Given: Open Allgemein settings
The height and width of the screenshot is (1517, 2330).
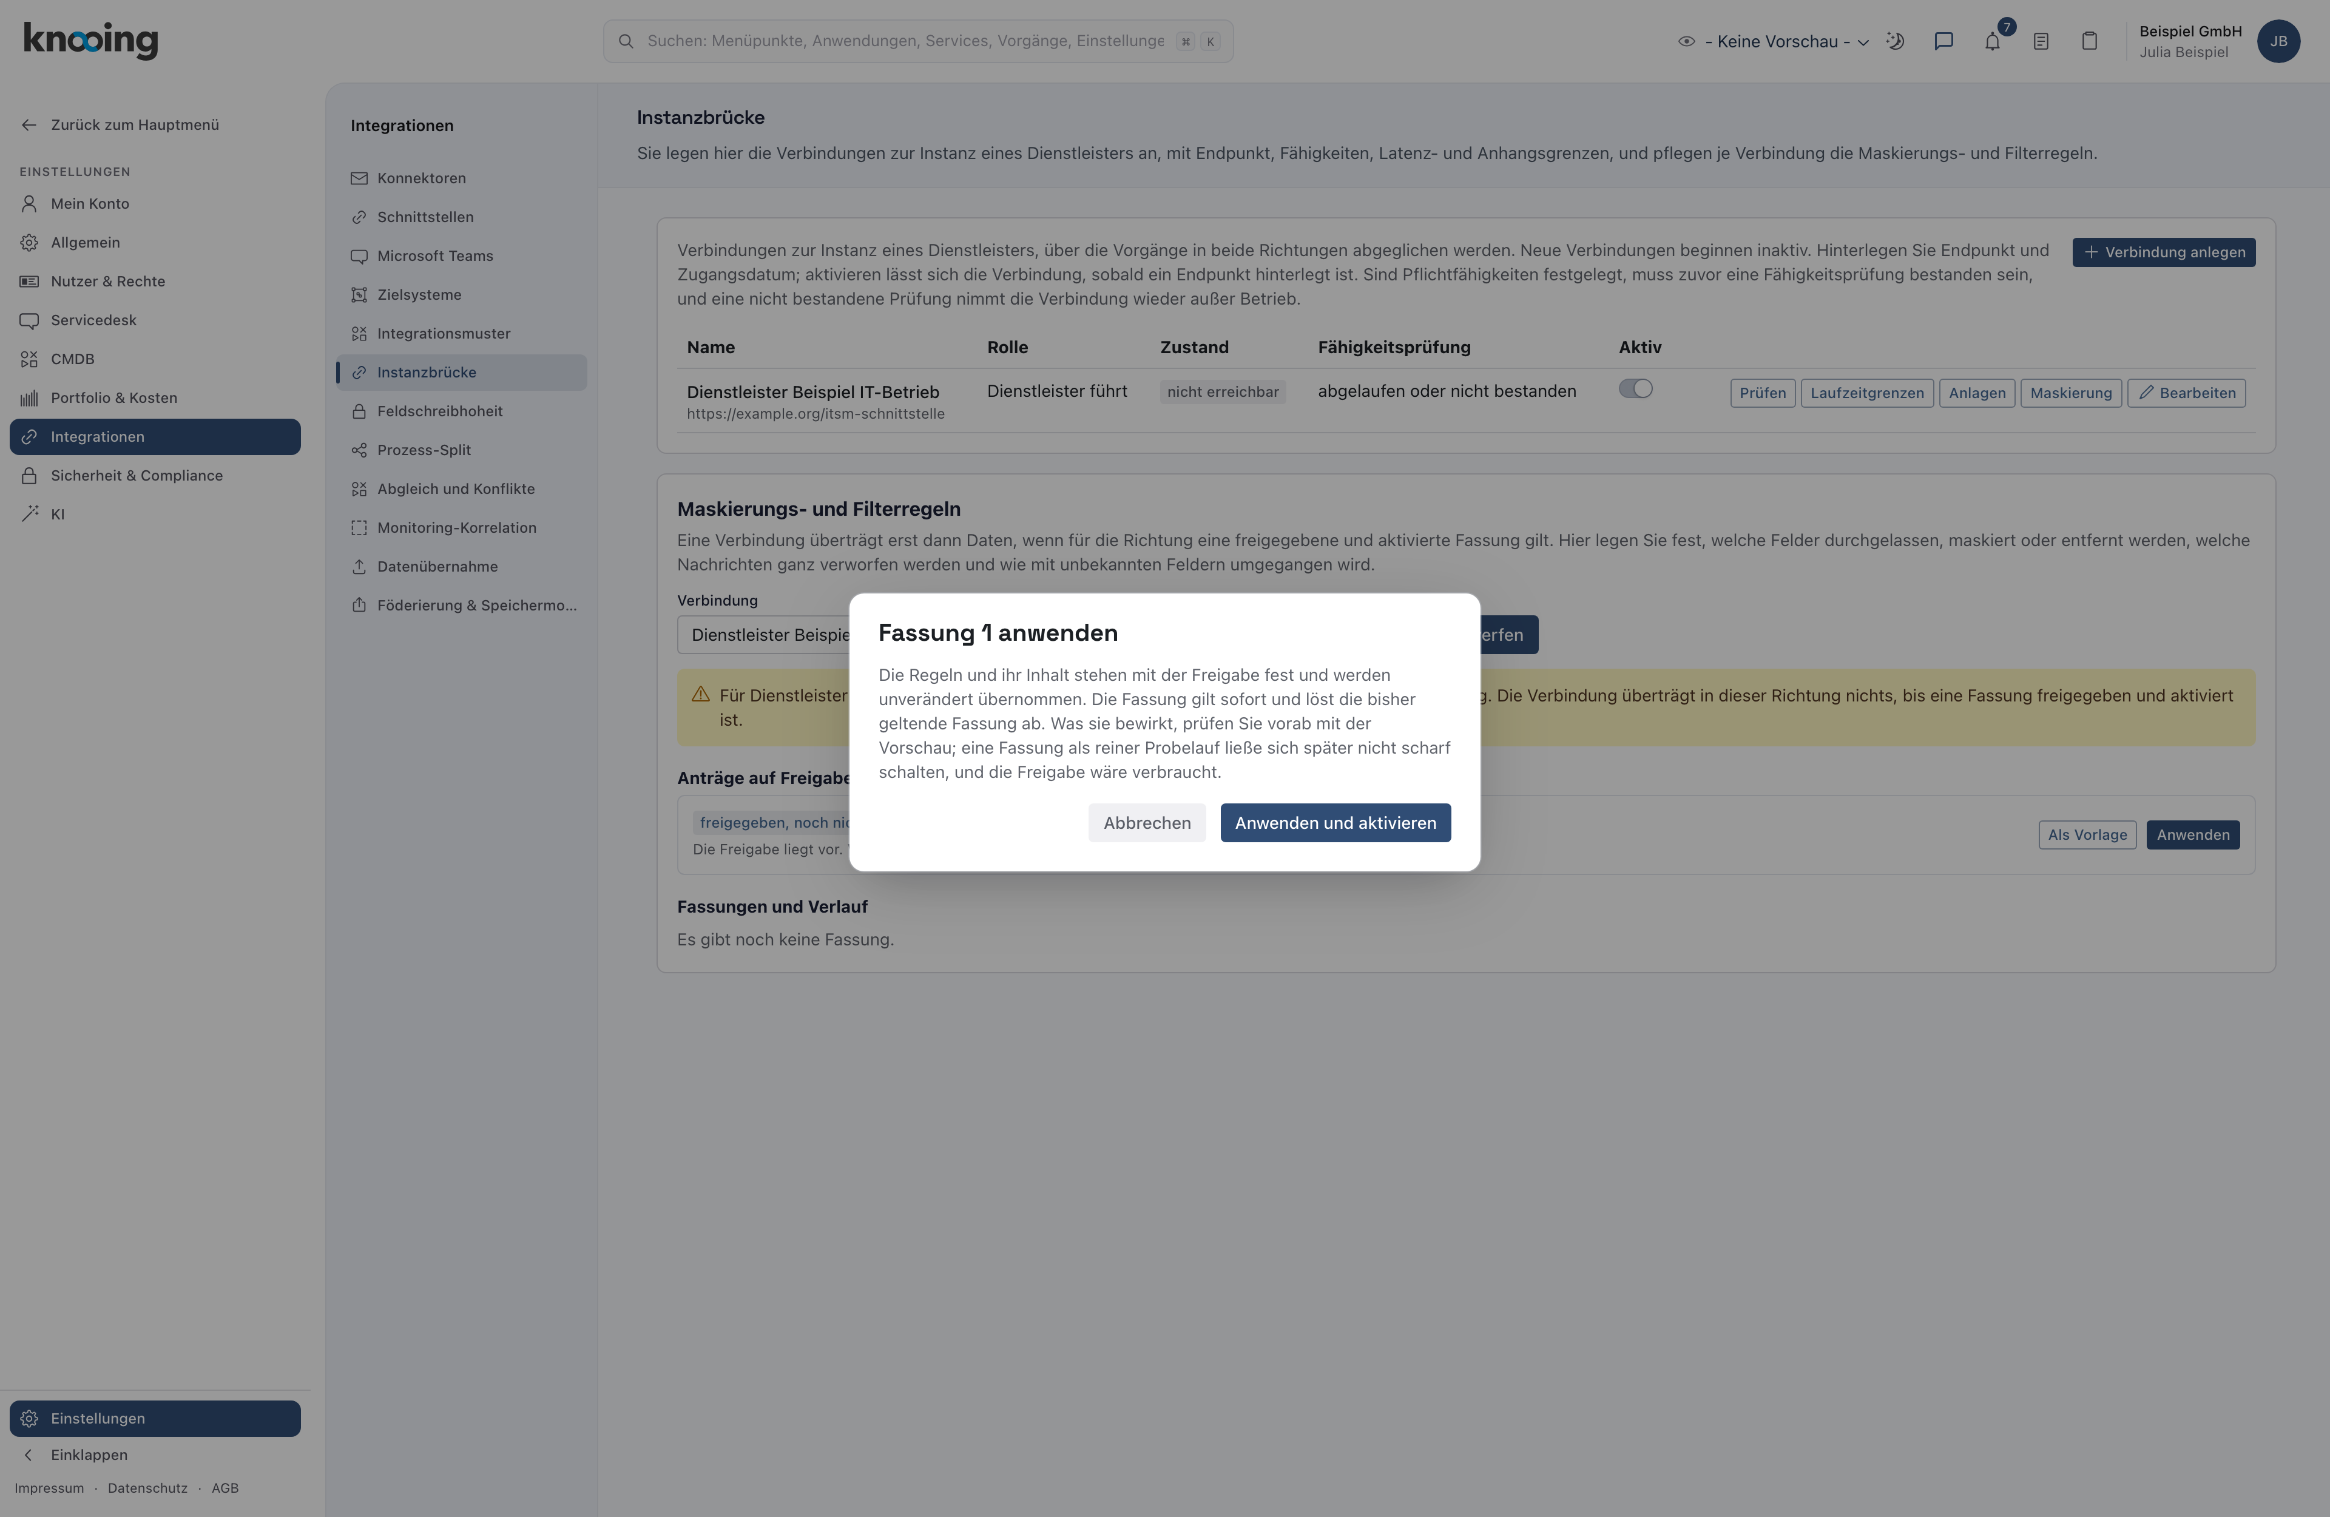Looking at the screenshot, I should [155, 243].
